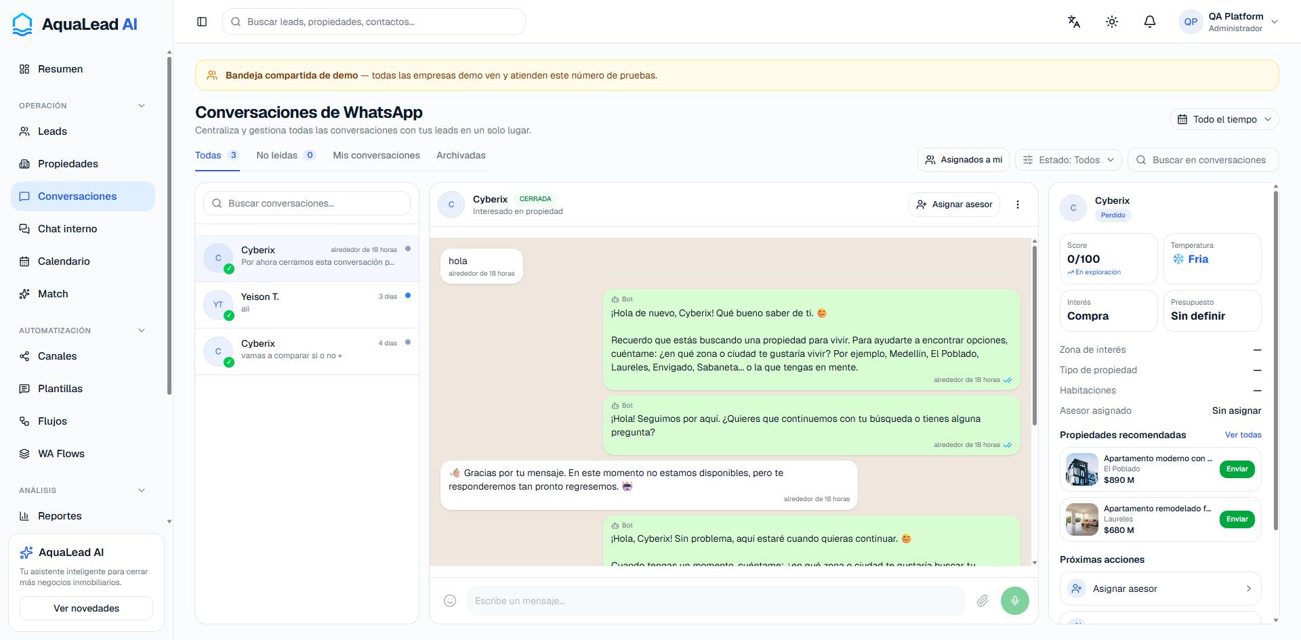Collapse the AUTOMATIZACIÓN section
1301x640 pixels.
coord(142,330)
